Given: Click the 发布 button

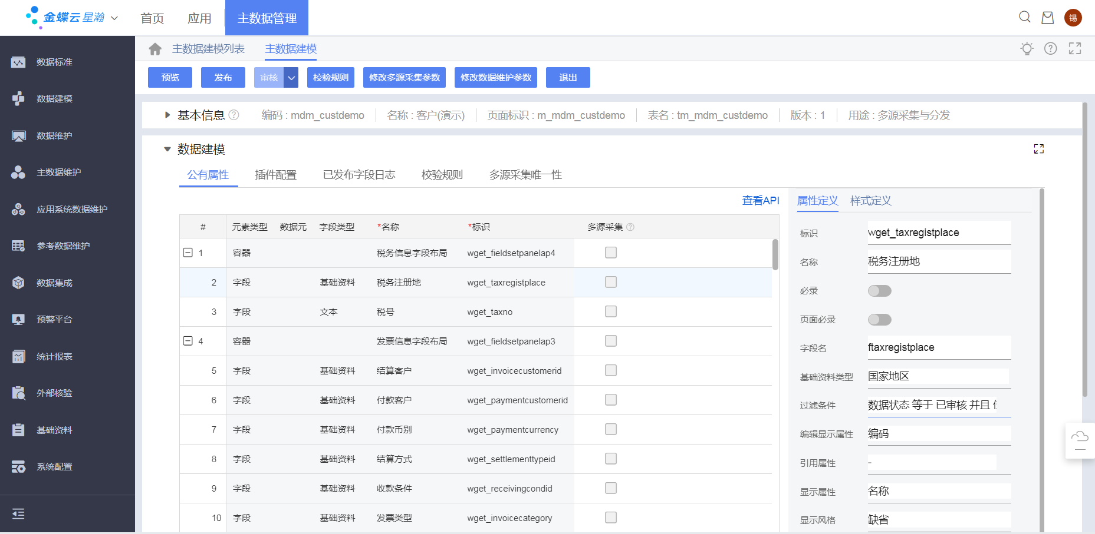Looking at the screenshot, I should [x=223, y=78].
